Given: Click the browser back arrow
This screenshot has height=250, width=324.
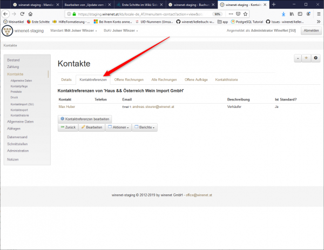Looking at the screenshot, I should coord(5,14).
